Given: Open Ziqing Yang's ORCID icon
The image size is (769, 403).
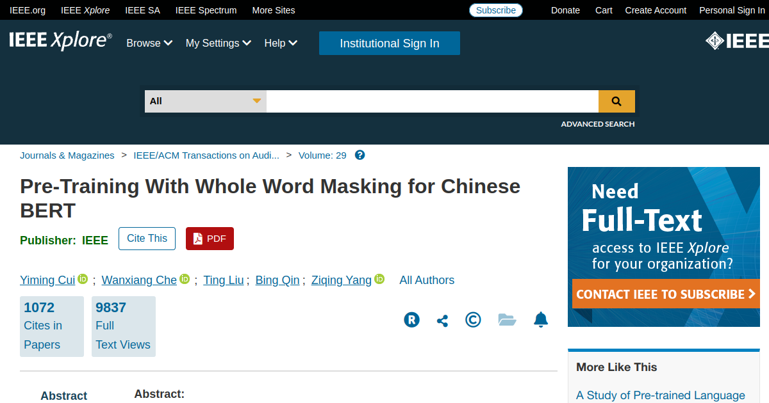Looking at the screenshot, I should [379, 279].
